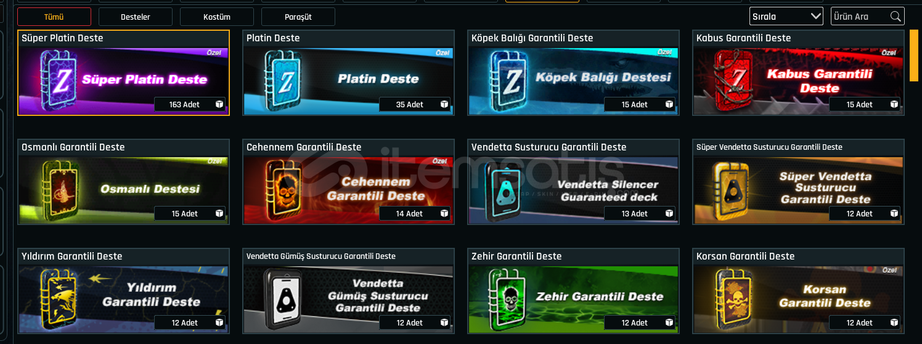Click the 13 Adet button on Vendetta Susturucu deck
The width and height of the screenshot is (922, 344).
tap(640, 214)
